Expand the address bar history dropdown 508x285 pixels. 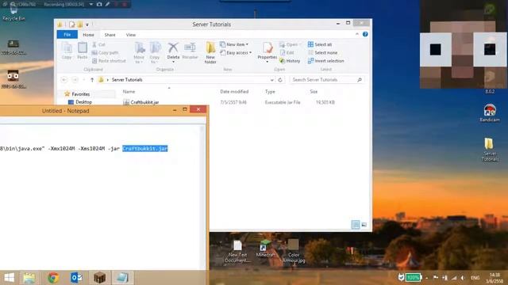coord(271,80)
